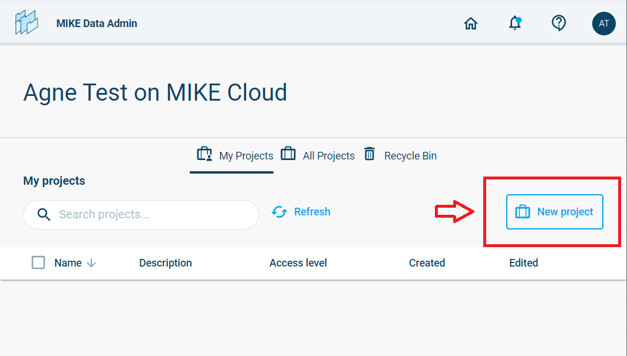Click the Access level column header

click(298, 263)
